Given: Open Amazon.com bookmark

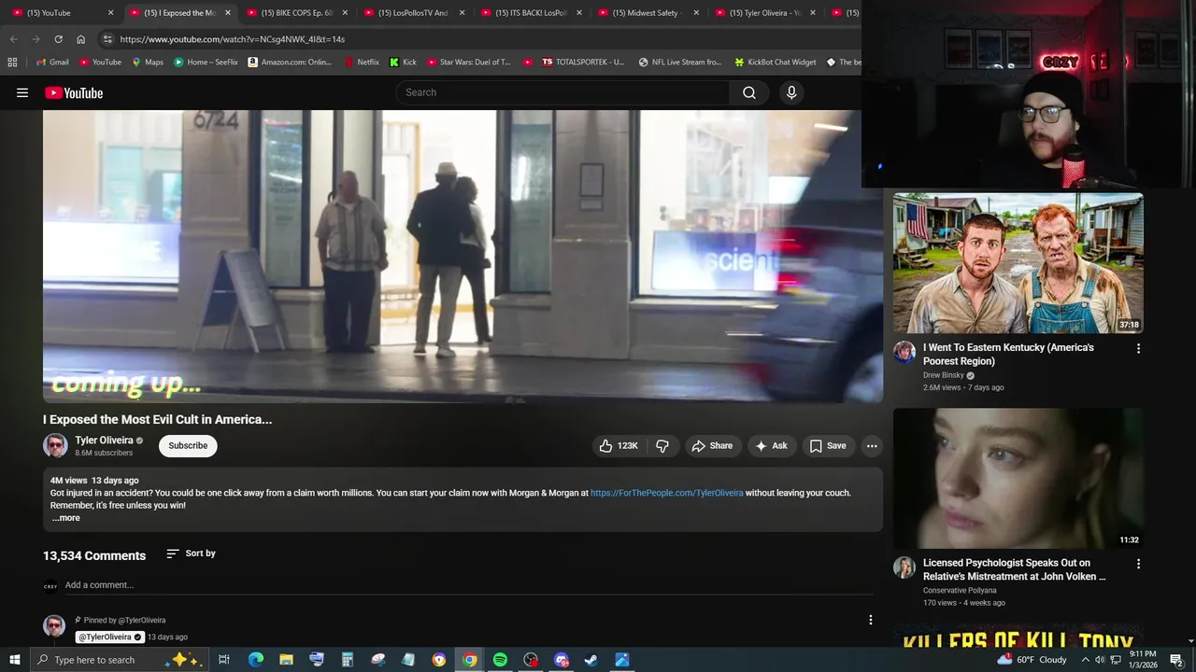Looking at the screenshot, I should pyautogui.click(x=290, y=63).
